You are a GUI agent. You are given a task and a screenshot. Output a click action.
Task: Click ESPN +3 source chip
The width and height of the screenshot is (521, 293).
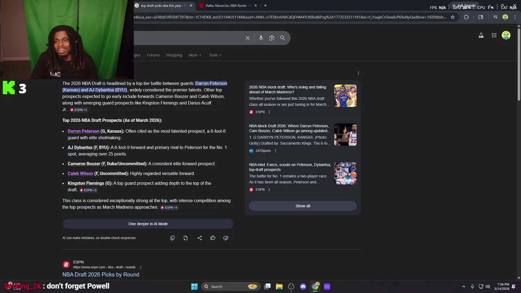click(x=88, y=190)
